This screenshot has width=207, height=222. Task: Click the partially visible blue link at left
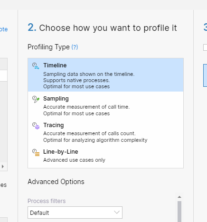tap(4, 29)
